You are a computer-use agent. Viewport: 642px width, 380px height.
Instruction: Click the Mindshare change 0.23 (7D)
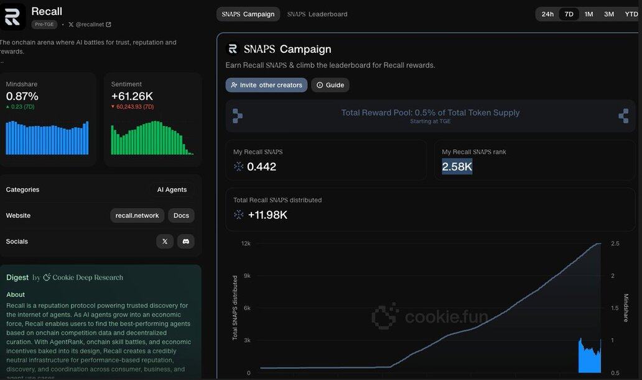[x=20, y=107]
